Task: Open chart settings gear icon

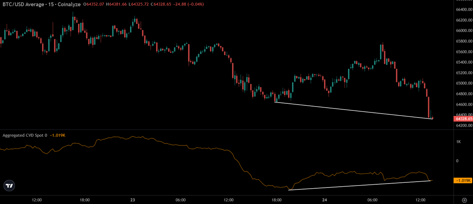Action: [x=464, y=200]
